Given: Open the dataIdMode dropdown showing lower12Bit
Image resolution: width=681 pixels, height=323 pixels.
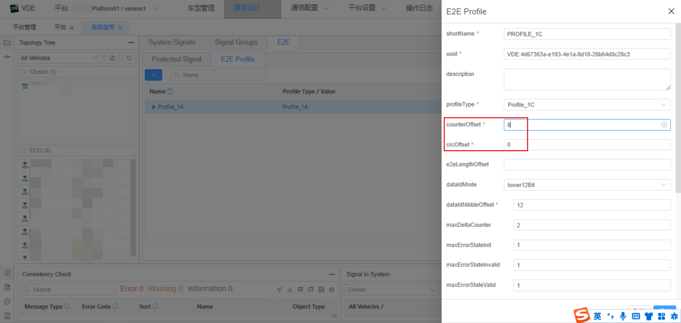Looking at the screenshot, I should pos(587,185).
